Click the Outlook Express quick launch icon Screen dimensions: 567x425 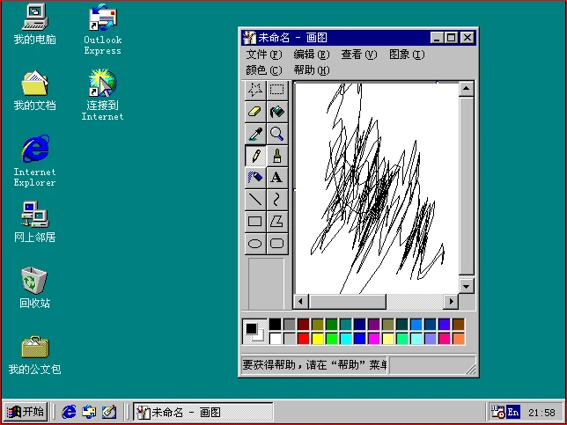tap(89, 412)
